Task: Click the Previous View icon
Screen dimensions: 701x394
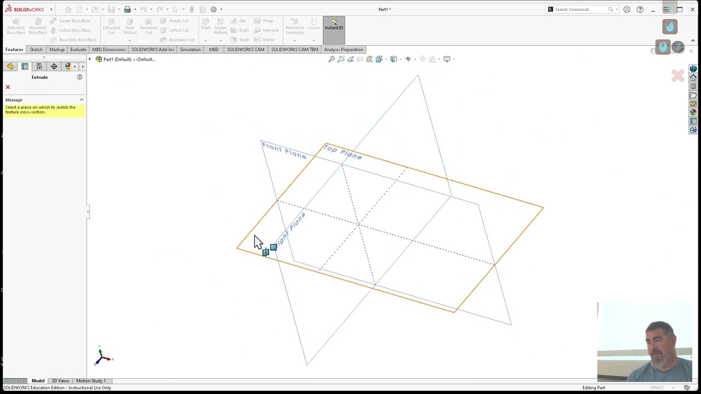Action: tap(350, 59)
